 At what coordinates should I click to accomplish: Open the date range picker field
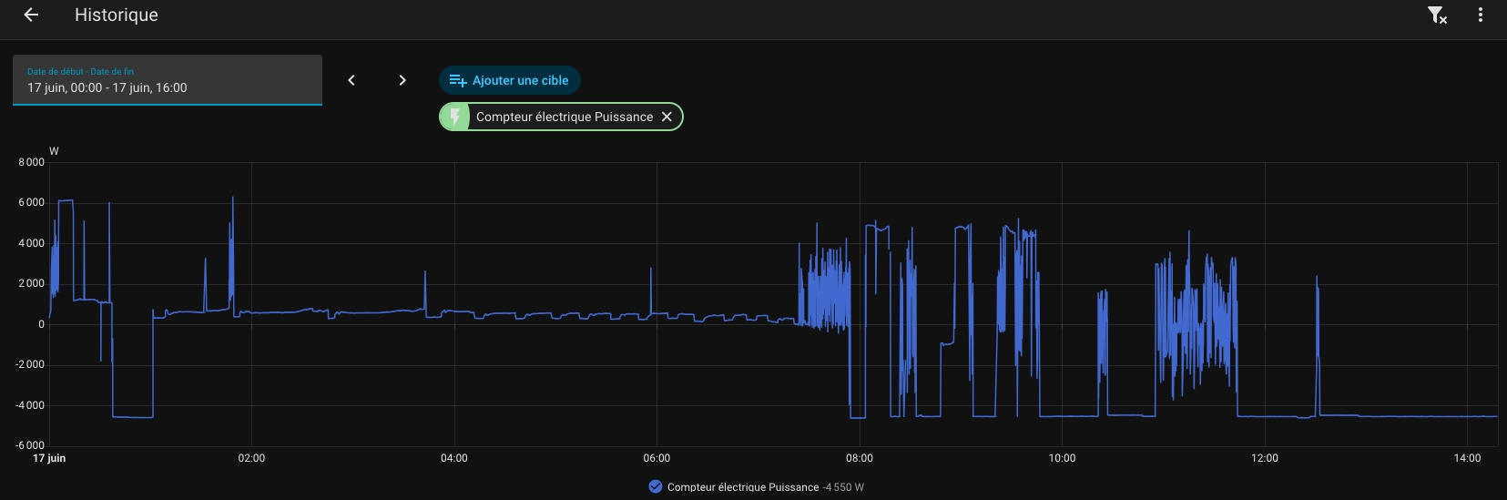[x=168, y=80]
